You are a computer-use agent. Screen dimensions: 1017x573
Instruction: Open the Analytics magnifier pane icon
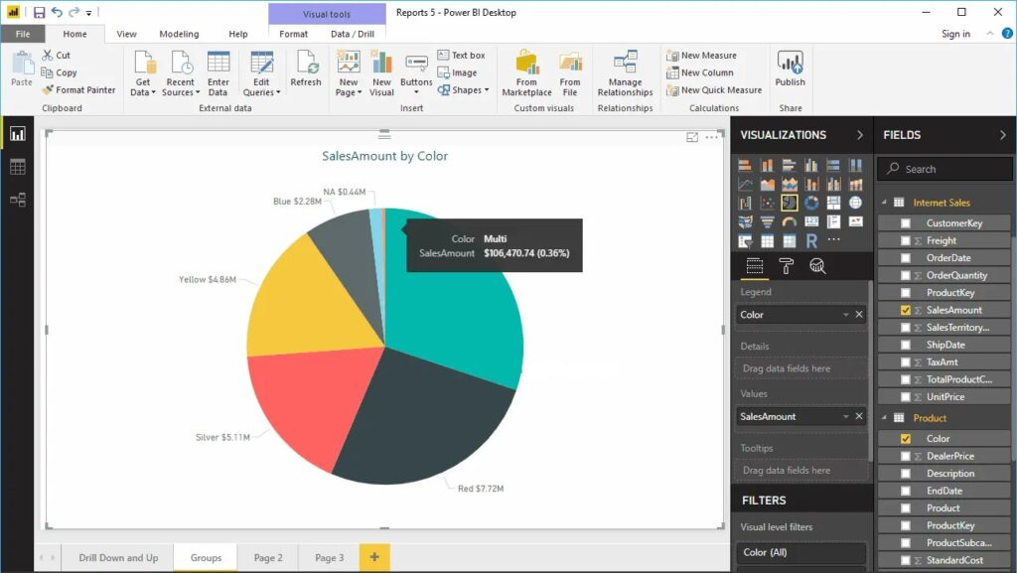817,266
